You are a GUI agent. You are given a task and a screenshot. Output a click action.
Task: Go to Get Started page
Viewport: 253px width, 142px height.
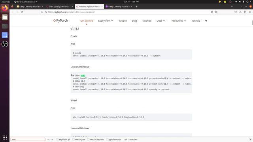(87, 21)
